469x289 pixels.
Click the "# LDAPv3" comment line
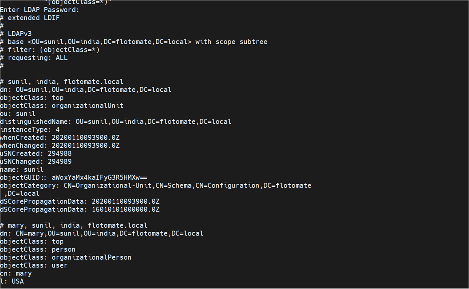click(x=20, y=34)
